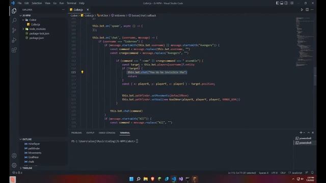Select Movements in the Outline
326x183 pixels.
click(x=35, y=152)
